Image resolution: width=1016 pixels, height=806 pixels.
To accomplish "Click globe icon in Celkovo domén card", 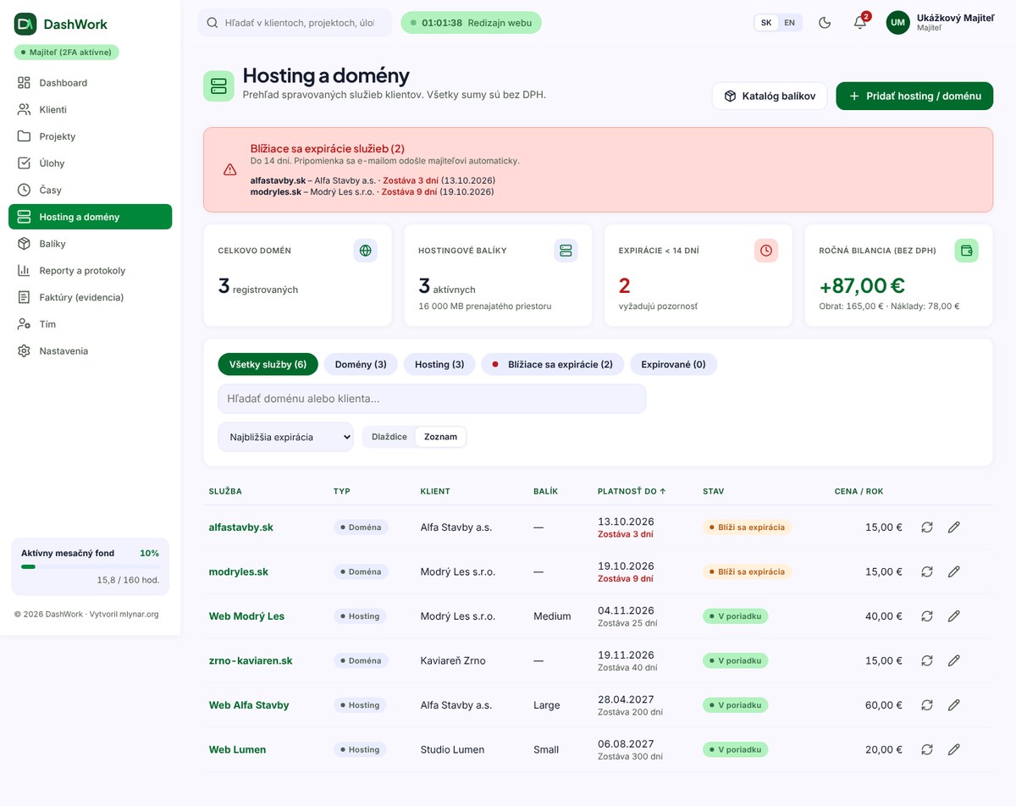I will [x=366, y=251].
